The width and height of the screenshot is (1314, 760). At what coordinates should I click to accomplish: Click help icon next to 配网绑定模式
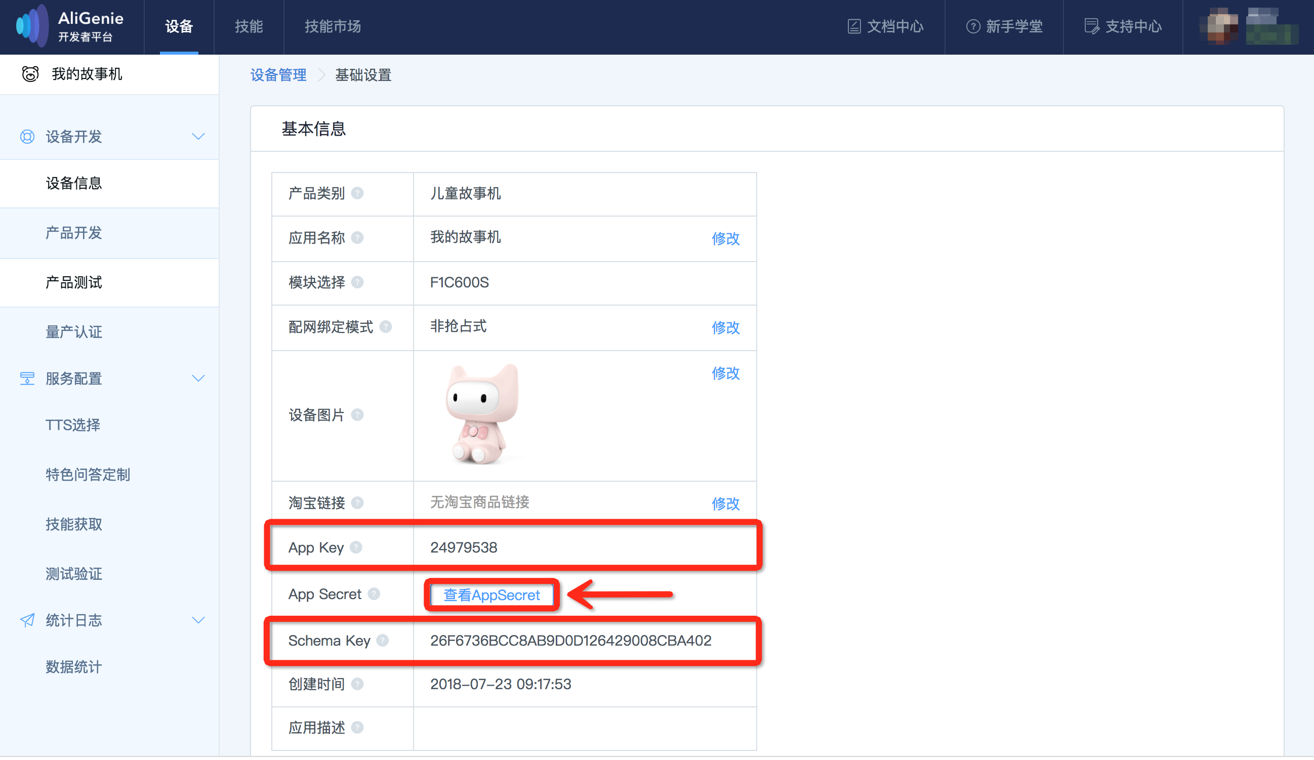[386, 327]
